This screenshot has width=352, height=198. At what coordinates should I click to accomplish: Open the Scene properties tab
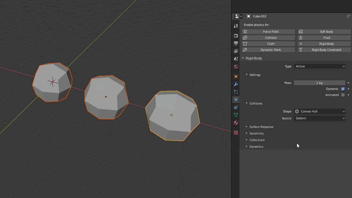pyautogui.click(x=236, y=59)
